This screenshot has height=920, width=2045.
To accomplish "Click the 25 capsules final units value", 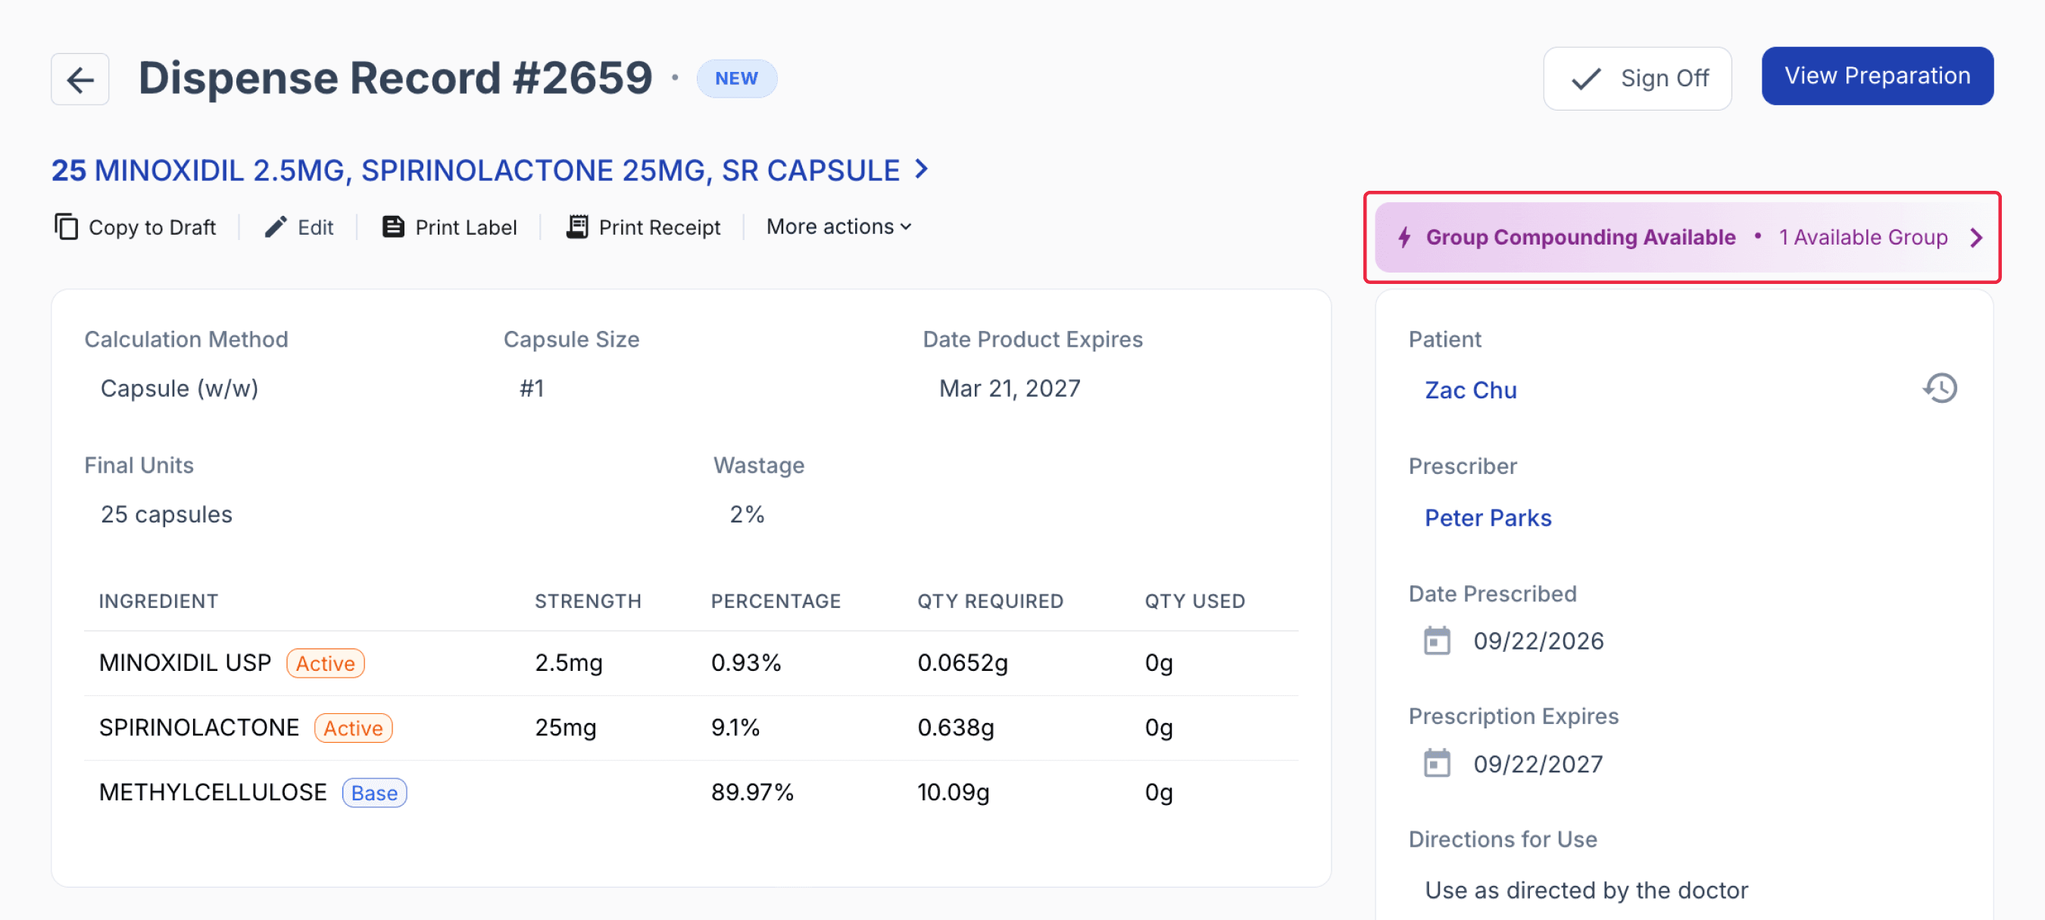I will point(167,514).
